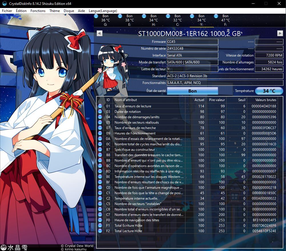Open the Thème menu

pos(55,11)
